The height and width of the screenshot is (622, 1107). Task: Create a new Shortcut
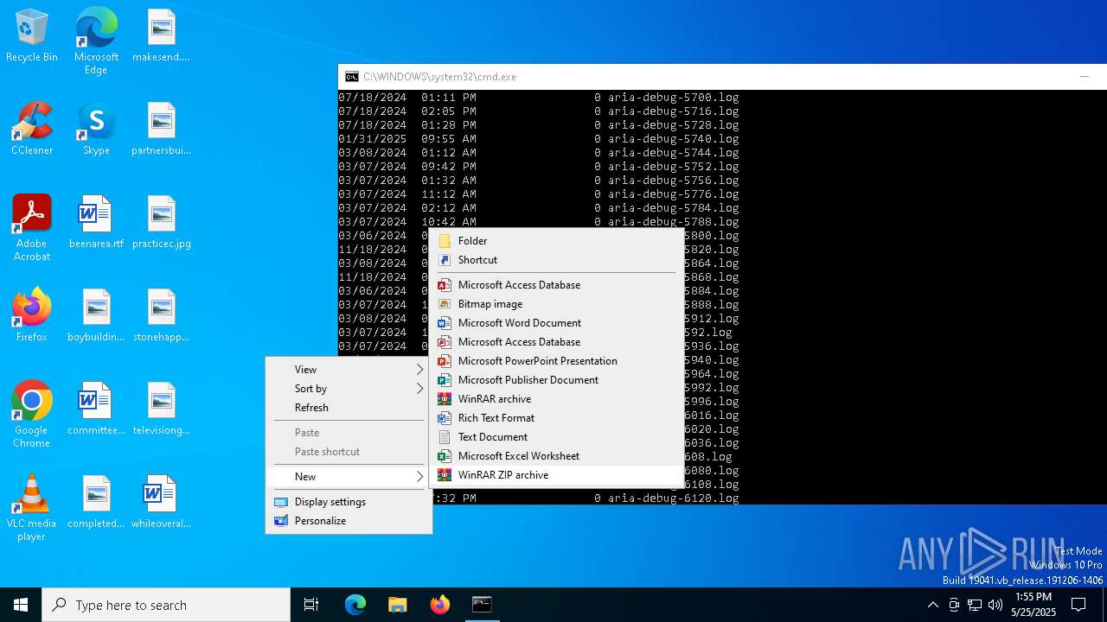pyautogui.click(x=557, y=260)
